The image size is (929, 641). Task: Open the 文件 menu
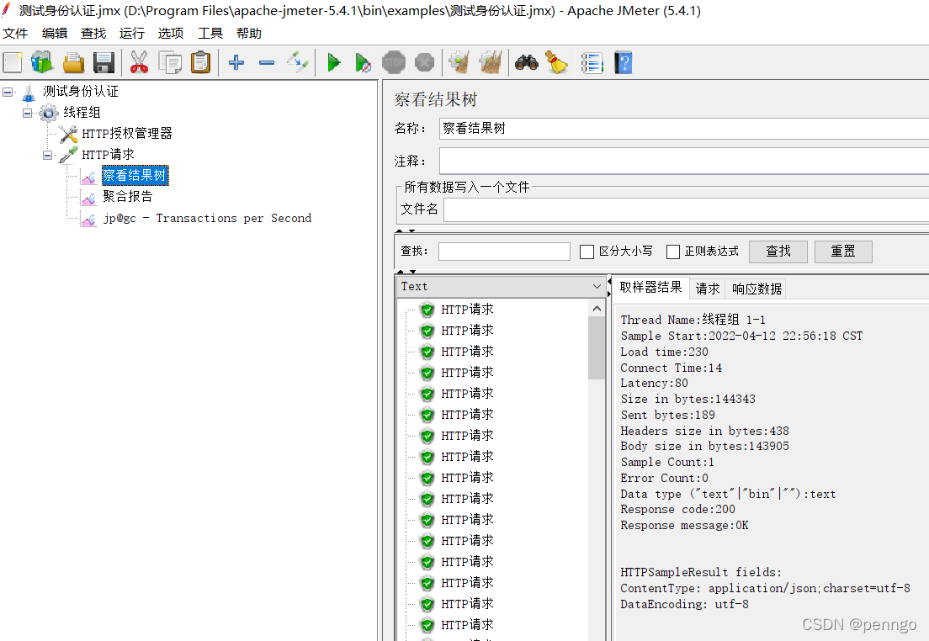click(15, 33)
